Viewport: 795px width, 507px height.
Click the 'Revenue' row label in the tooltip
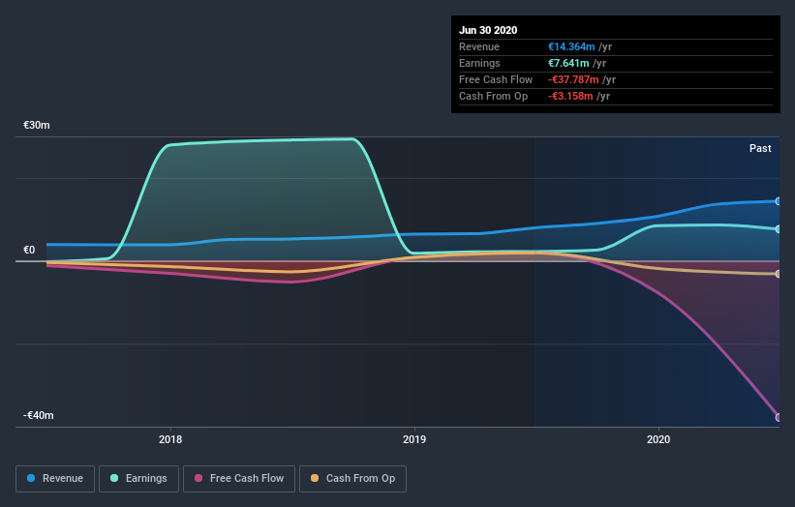(479, 46)
